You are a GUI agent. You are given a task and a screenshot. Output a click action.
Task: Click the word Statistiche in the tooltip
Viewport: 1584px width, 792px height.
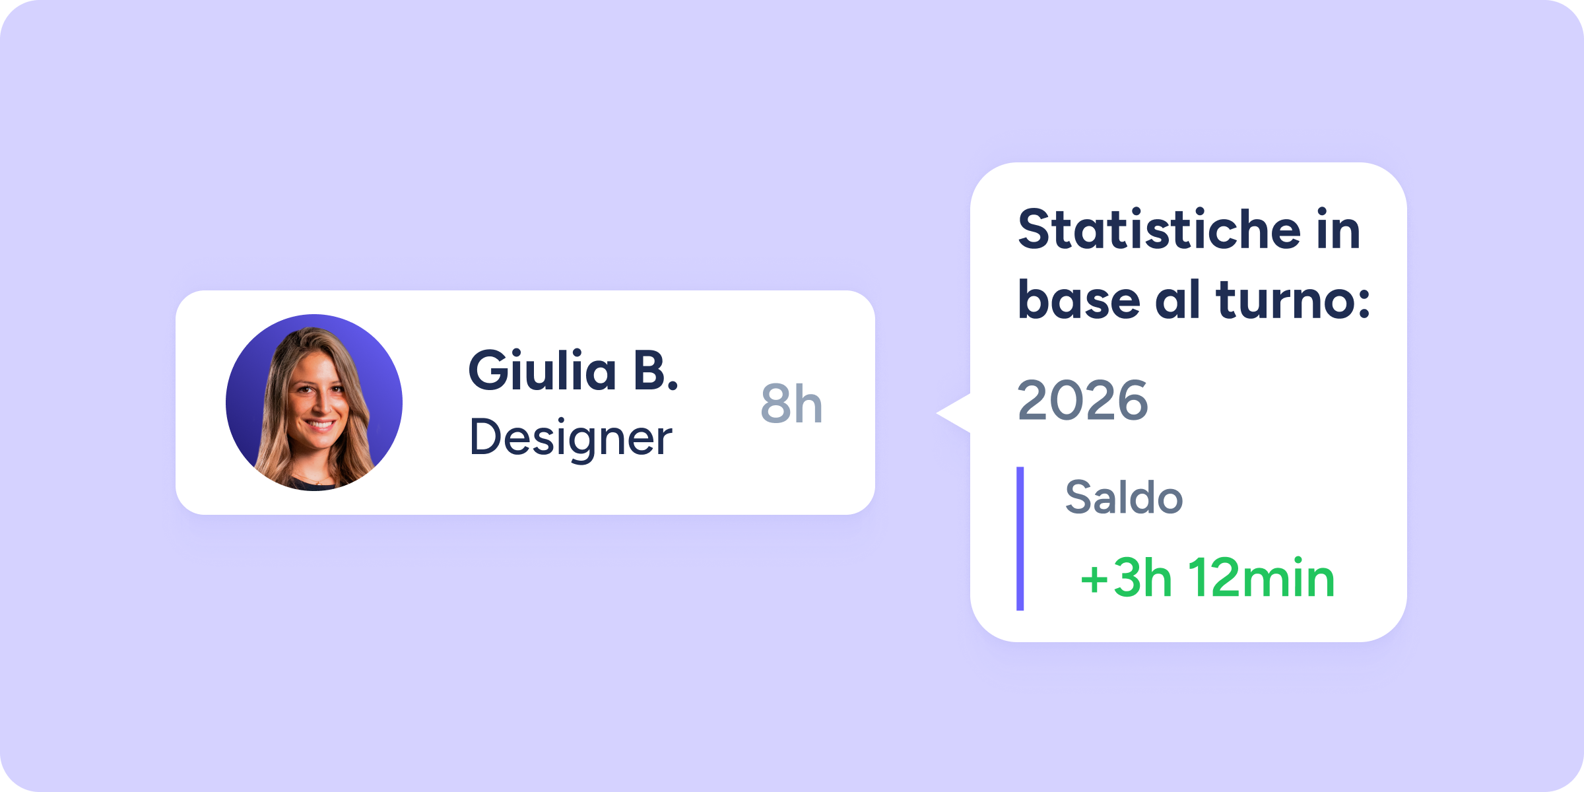(1160, 230)
